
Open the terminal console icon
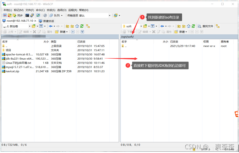tap(27, 16)
